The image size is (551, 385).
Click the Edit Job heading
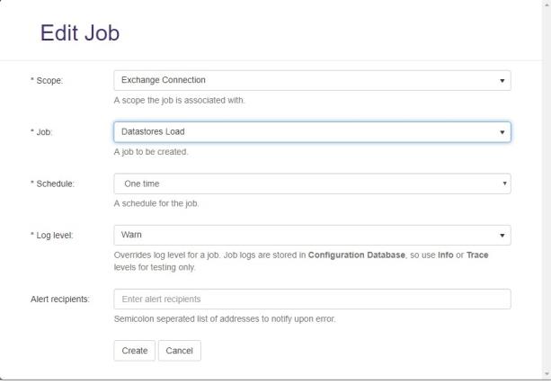tap(81, 34)
